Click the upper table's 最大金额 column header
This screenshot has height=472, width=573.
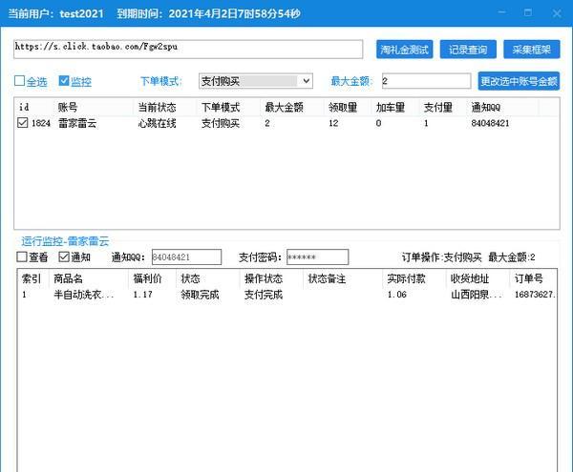284,107
